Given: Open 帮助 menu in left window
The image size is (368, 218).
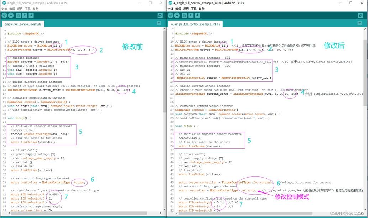Looking at the screenshot, I should 36,9.
